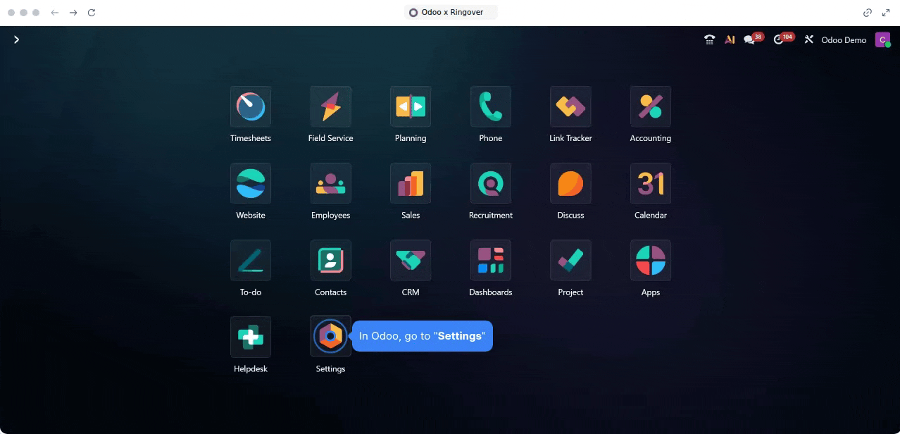Open the Discuss app
The height and width of the screenshot is (434, 900).
[570, 183]
